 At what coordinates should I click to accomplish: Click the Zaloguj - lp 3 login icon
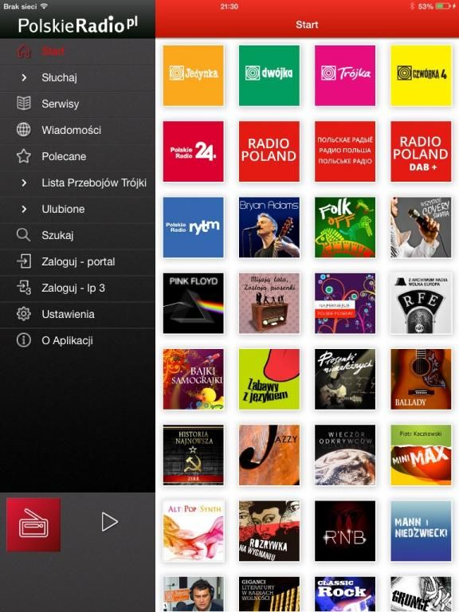[24, 288]
